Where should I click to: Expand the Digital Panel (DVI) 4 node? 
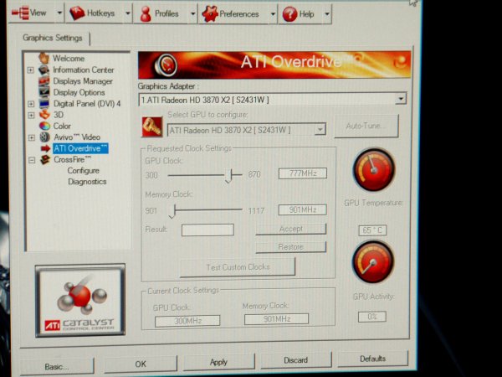(31, 104)
